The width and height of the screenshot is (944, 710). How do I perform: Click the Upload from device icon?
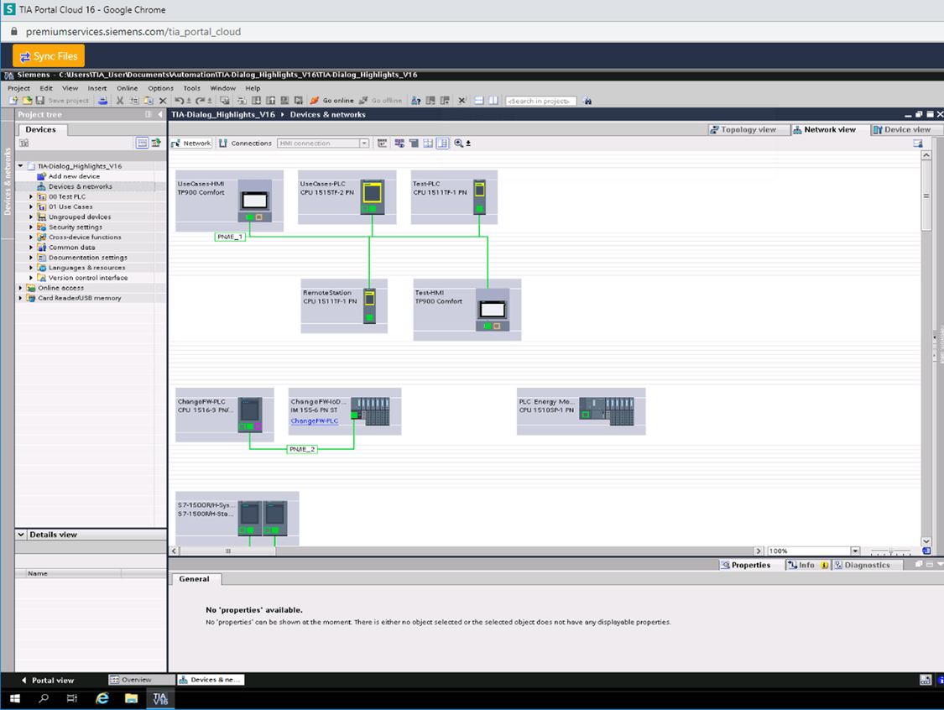[x=271, y=101]
